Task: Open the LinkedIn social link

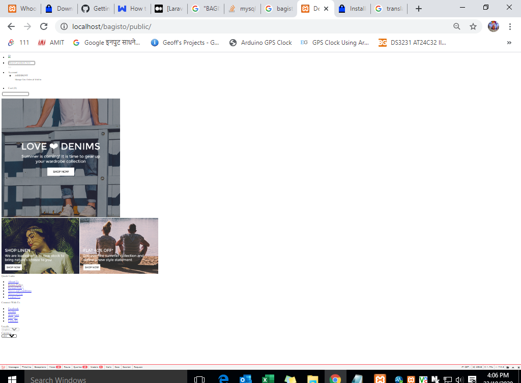Action: coord(13,321)
